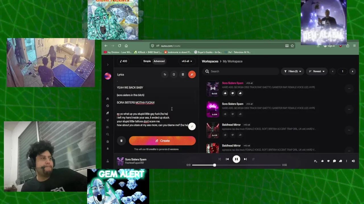Click the orange magic wand lyrics button
This screenshot has height=204, width=364.
click(192, 75)
